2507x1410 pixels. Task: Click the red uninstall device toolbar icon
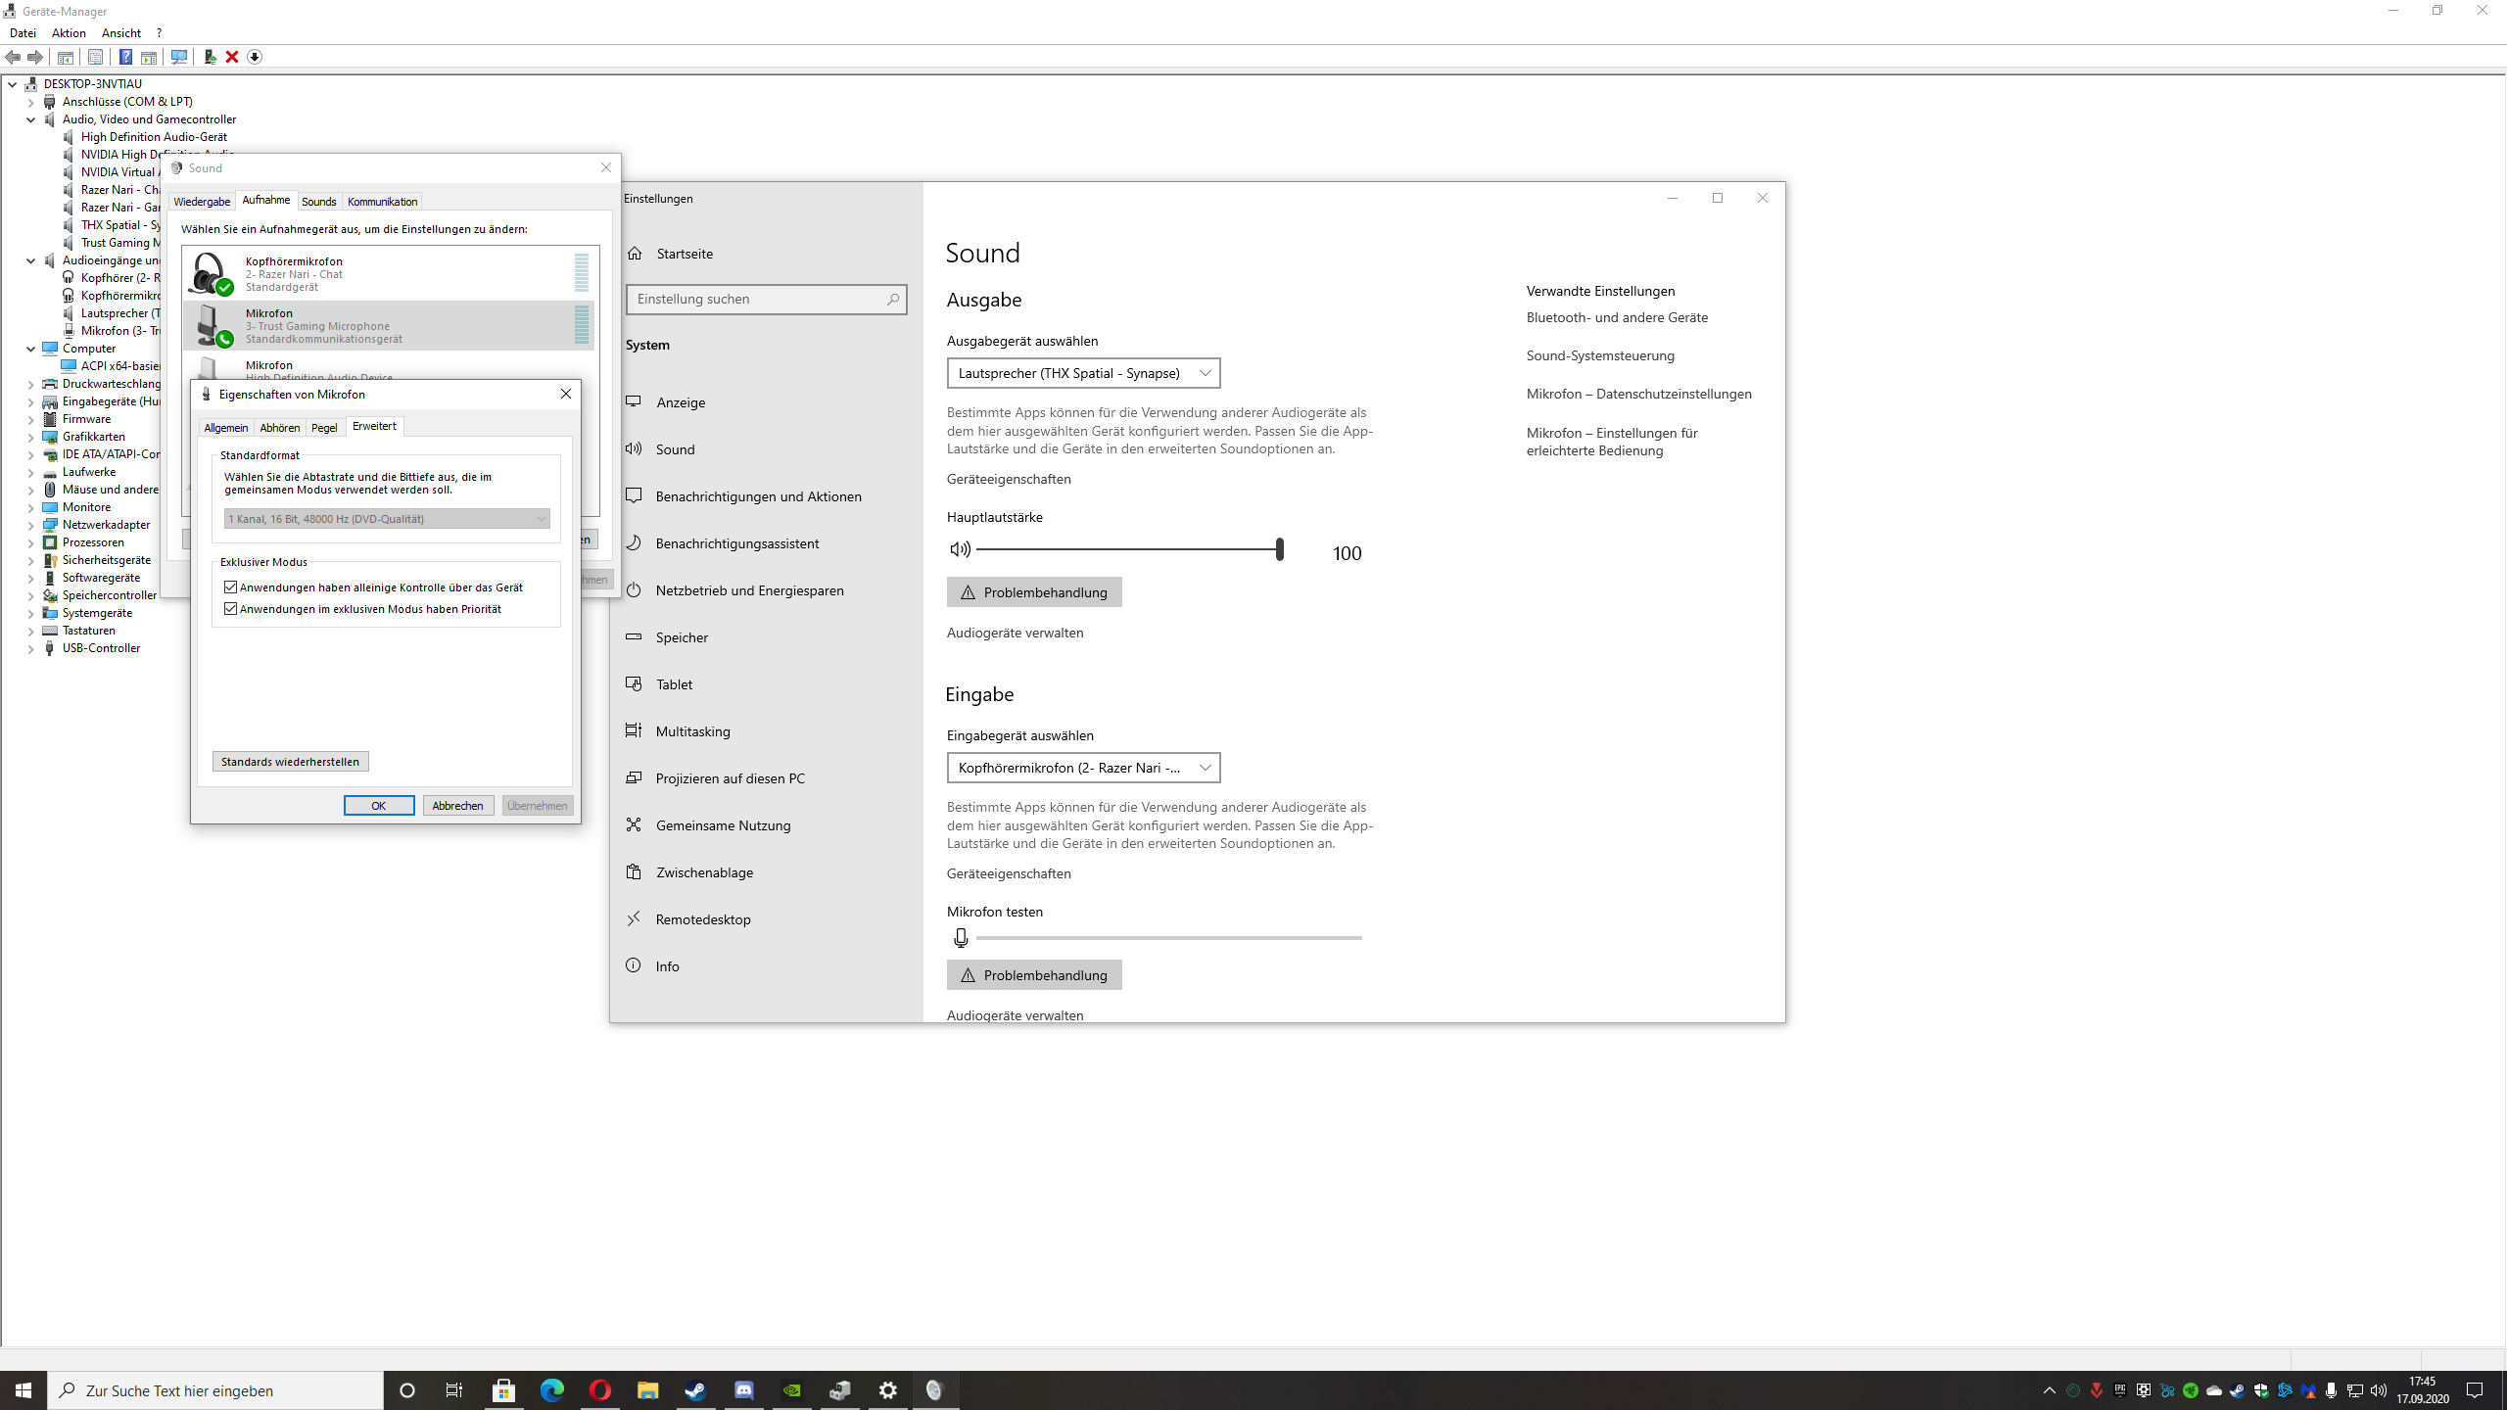point(232,57)
